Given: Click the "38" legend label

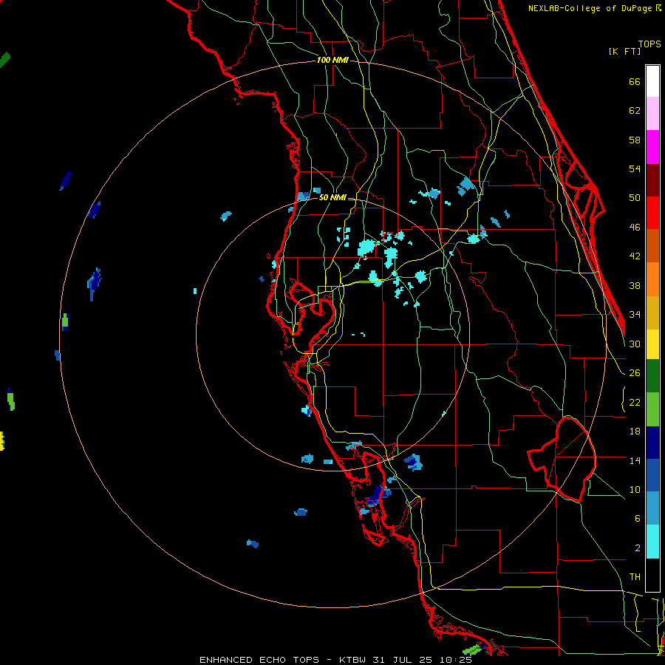Looking at the screenshot, I should pos(635,285).
